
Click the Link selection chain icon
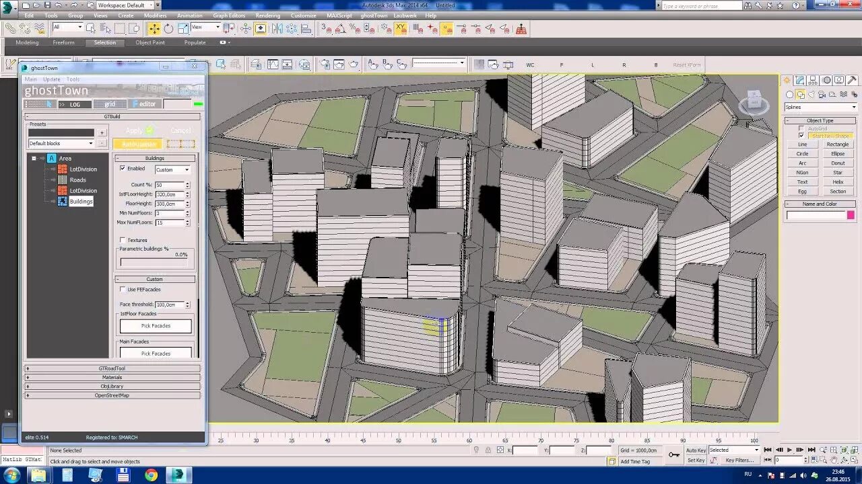[x=10, y=28]
